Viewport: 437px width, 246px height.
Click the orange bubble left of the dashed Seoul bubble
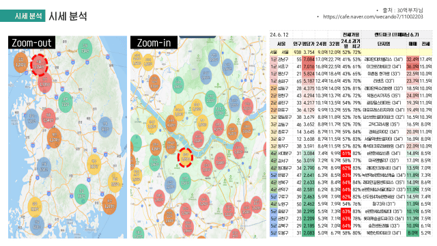point(20,62)
